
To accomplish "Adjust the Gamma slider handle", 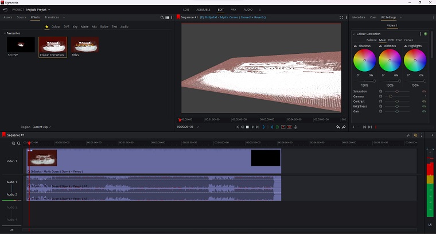I will point(391,96).
